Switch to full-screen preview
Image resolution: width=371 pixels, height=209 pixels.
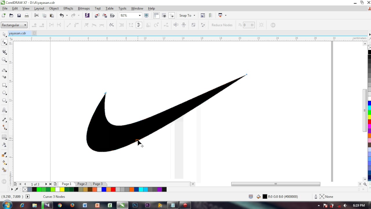click(x=146, y=15)
